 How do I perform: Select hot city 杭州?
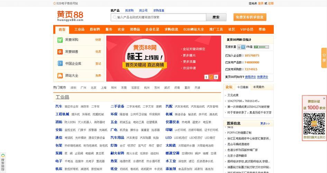click(147, 88)
